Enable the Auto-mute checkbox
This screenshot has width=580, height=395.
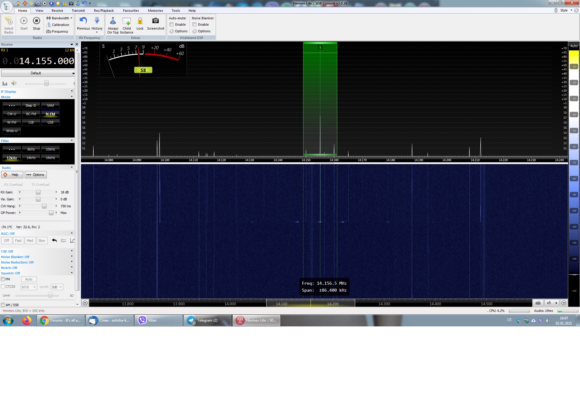[x=172, y=24]
